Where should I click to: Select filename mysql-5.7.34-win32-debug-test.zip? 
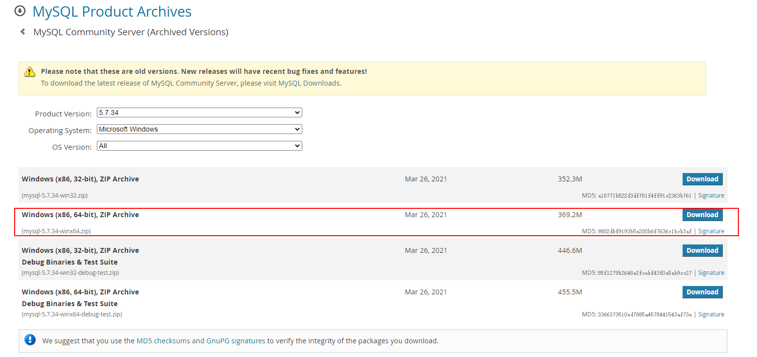click(70, 272)
